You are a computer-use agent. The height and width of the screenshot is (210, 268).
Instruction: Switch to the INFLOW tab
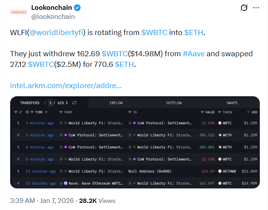[x=116, y=103]
